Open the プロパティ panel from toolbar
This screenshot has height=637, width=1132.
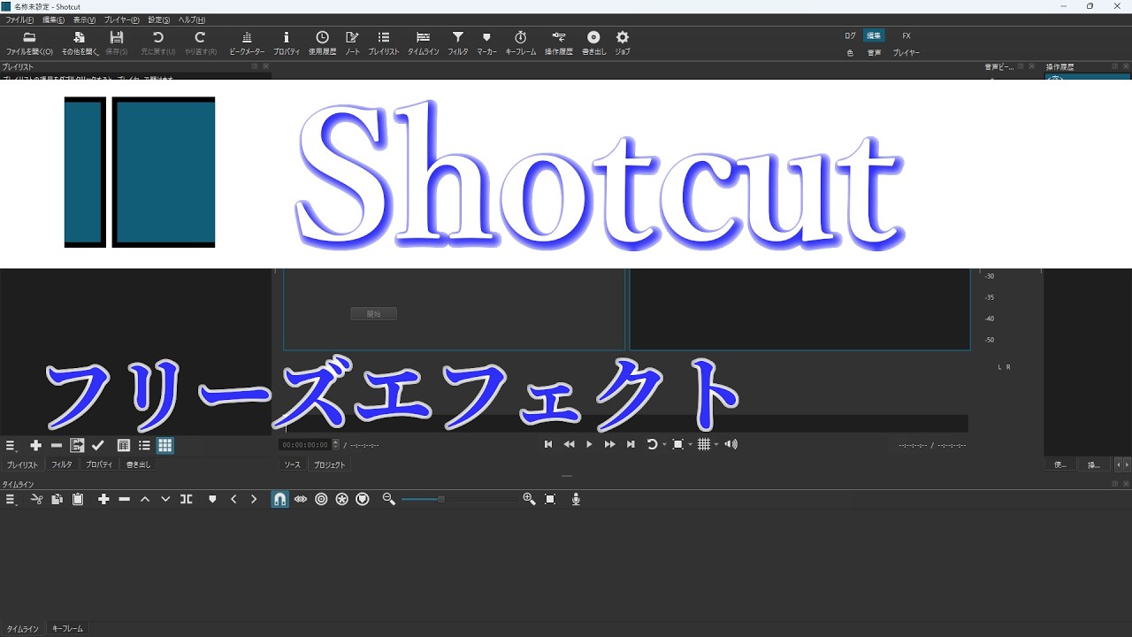287,42
